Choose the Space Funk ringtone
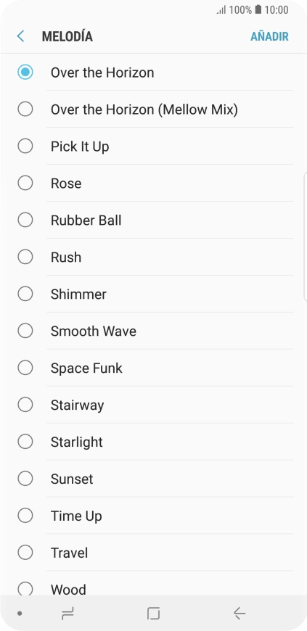The image size is (307, 631). click(154, 368)
